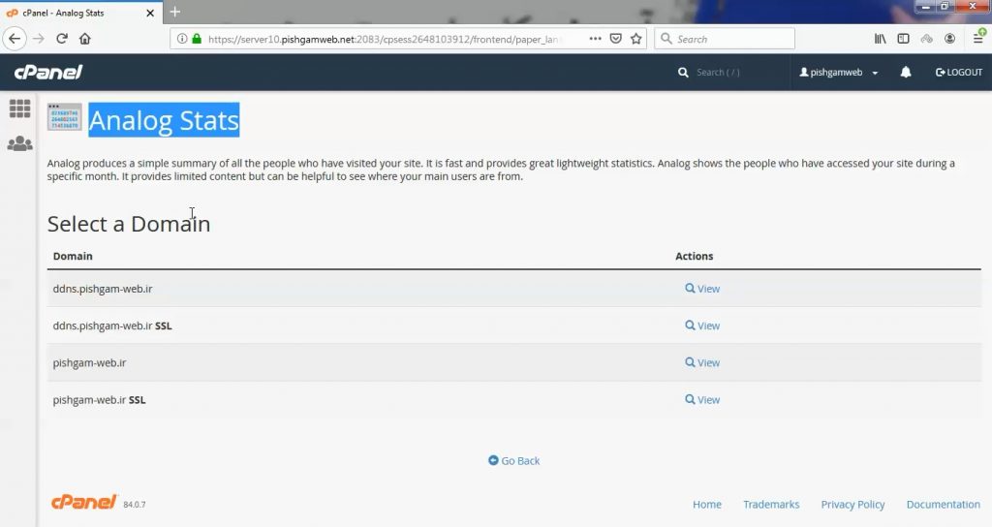This screenshot has height=527, width=992.
Task: Click the Domain column header
Action: pyautogui.click(x=73, y=256)
